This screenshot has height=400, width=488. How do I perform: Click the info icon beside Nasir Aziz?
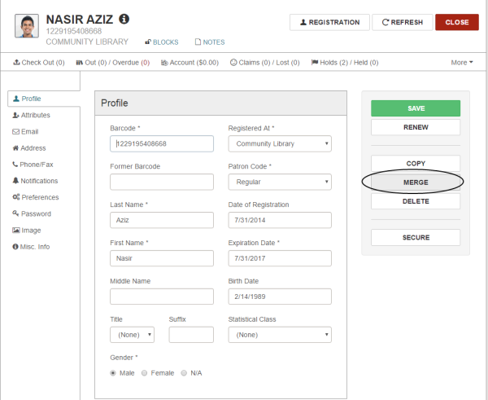124,18
